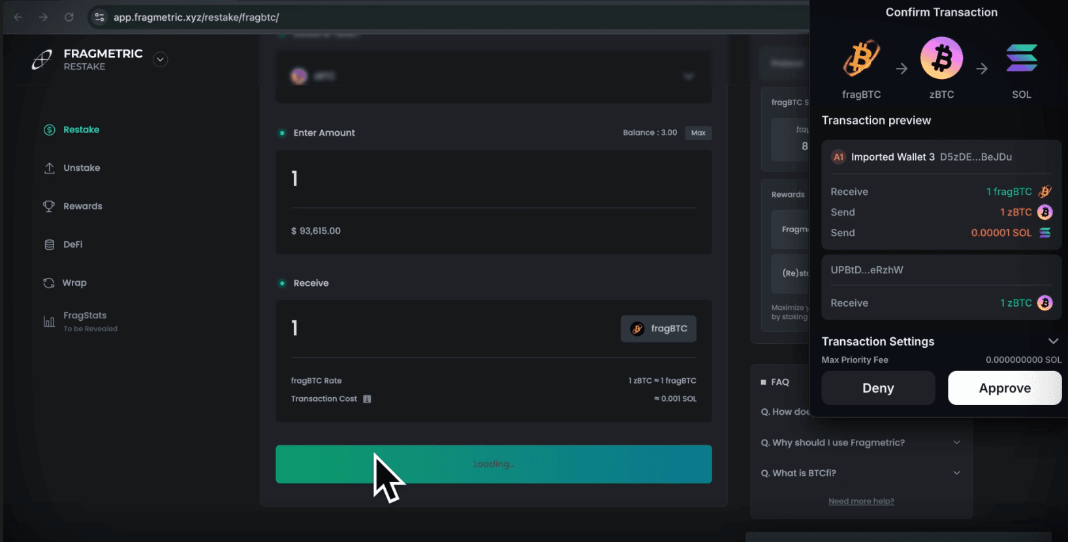Viewport: 1068px width, 542px height.
Task: Expand the 'What is BTCfi?' FAQ
Action: 860,473
